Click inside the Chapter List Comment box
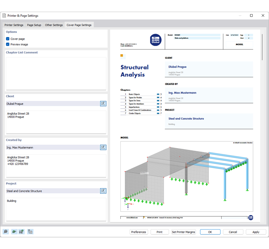 click(56, 74)
